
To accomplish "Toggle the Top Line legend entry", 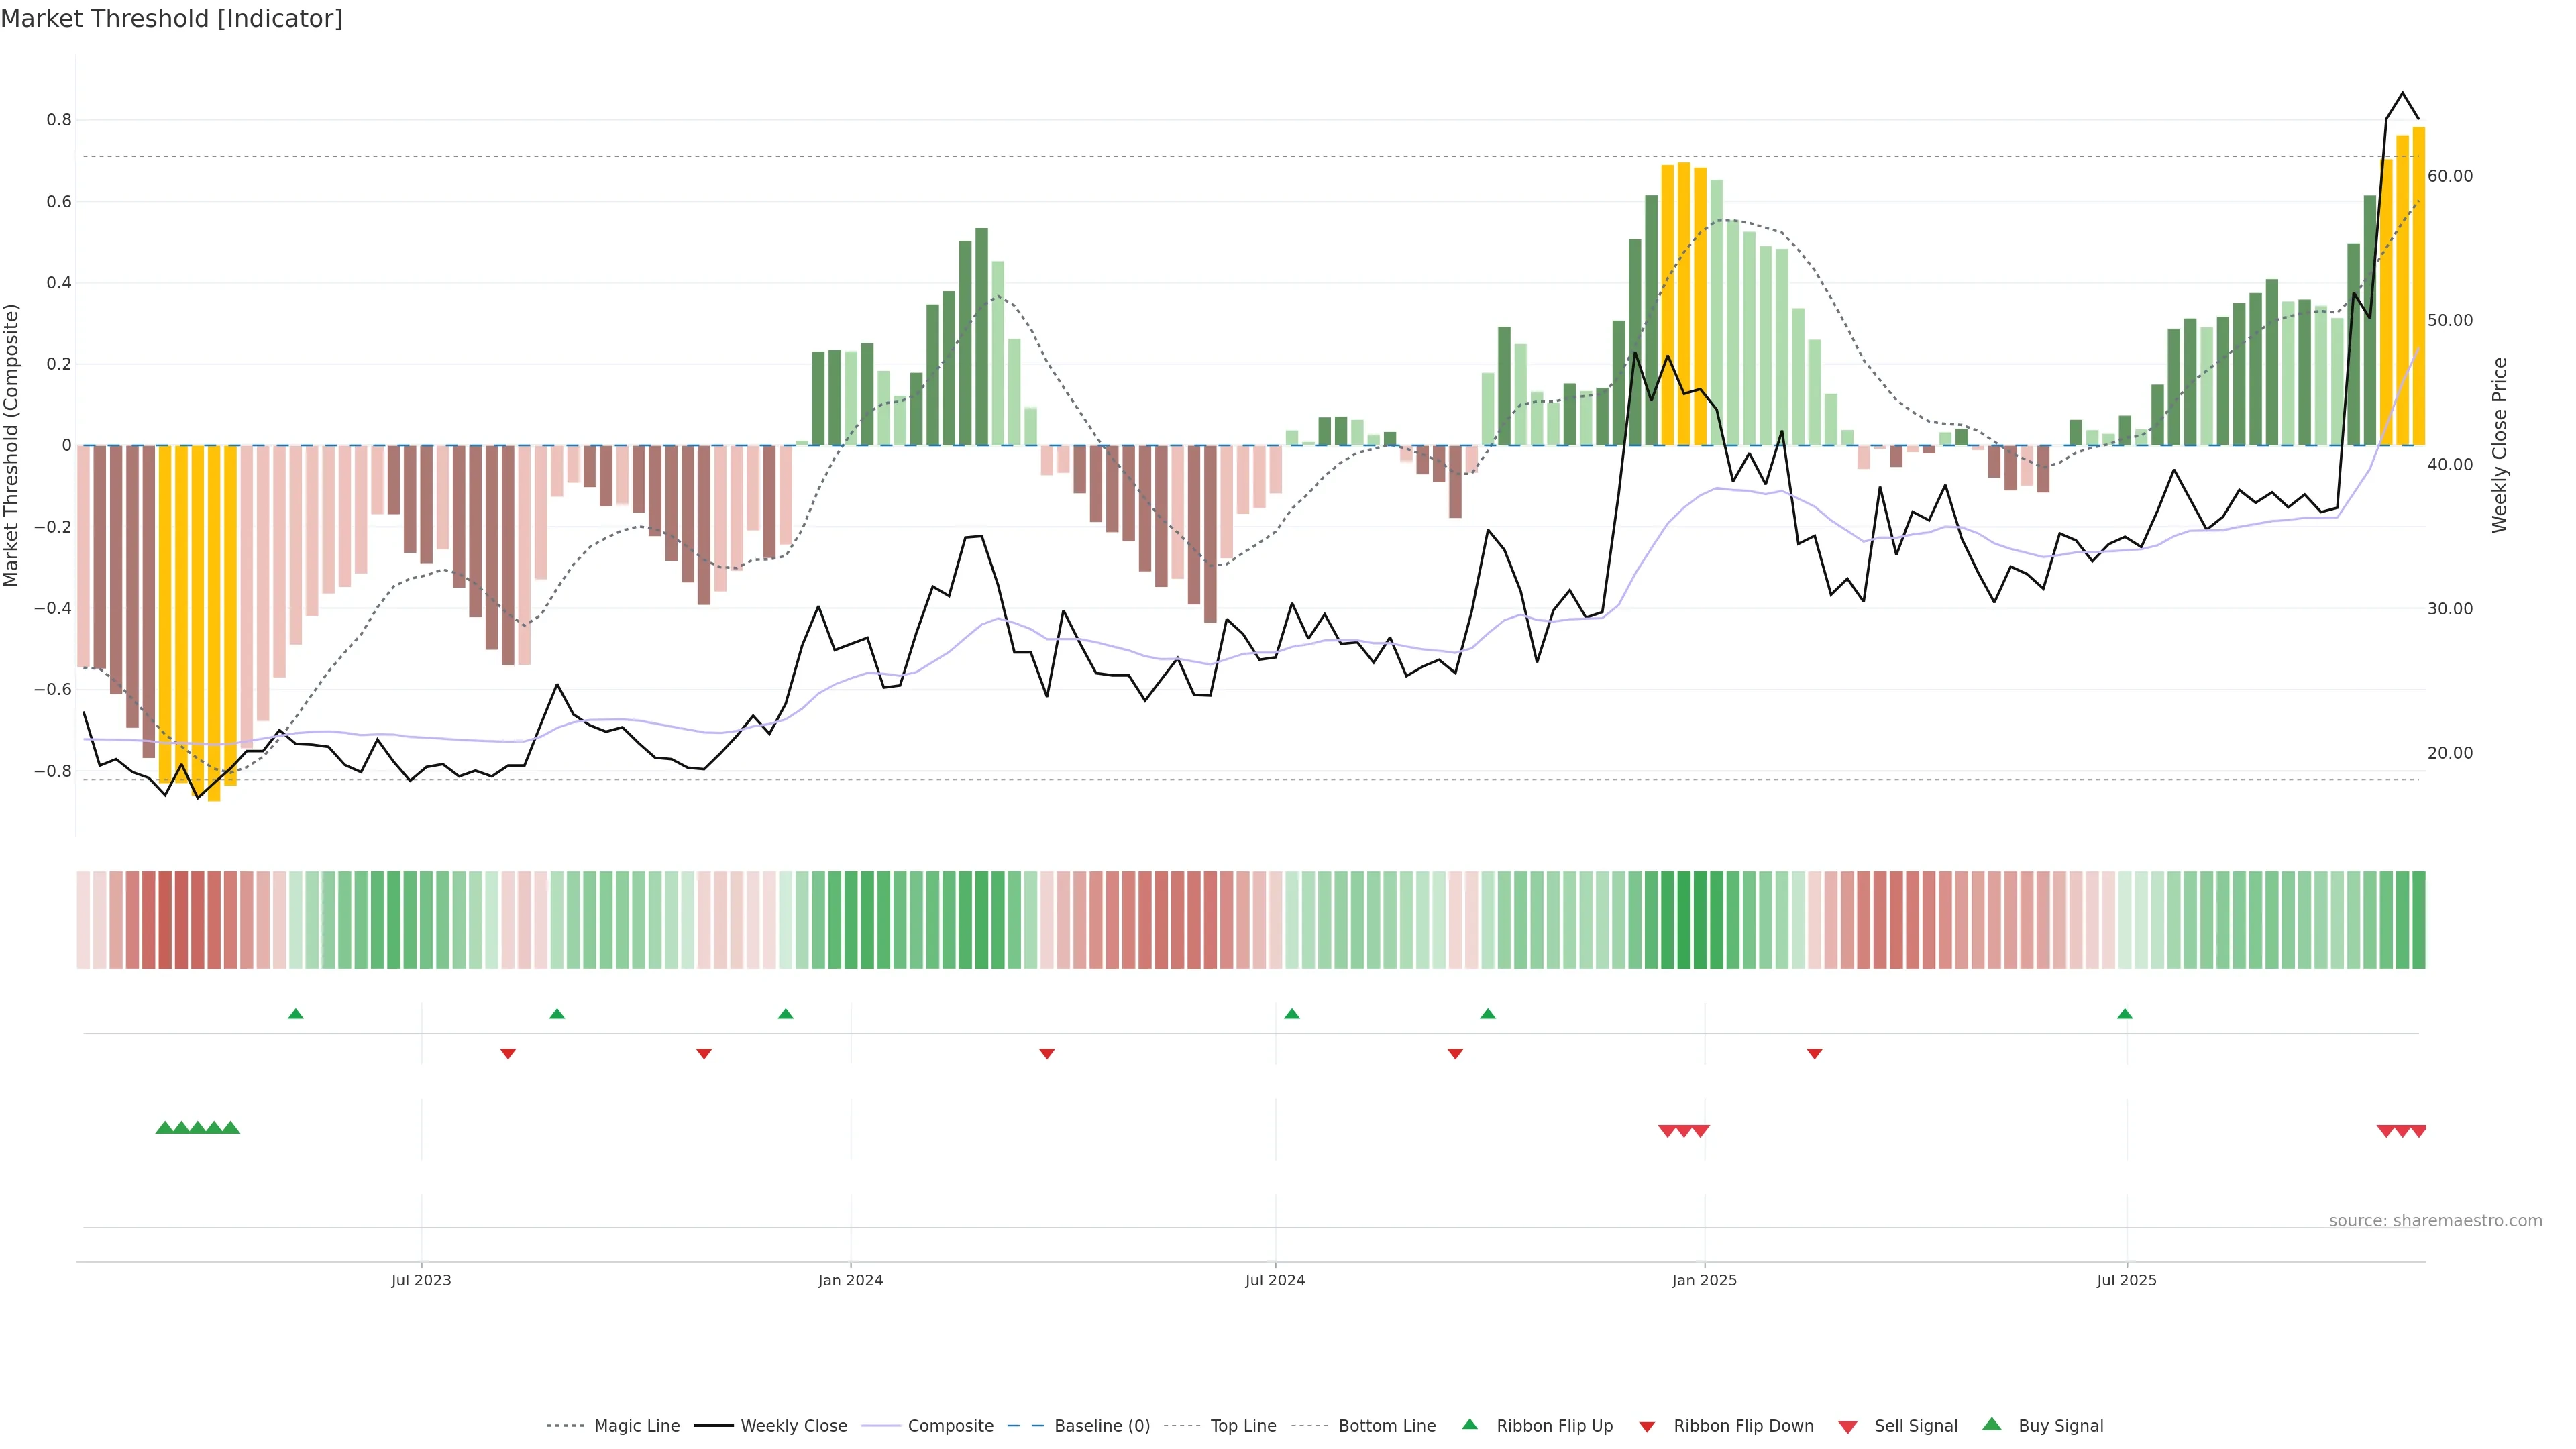I will pyautogui.click(x=1243, y=1426).
